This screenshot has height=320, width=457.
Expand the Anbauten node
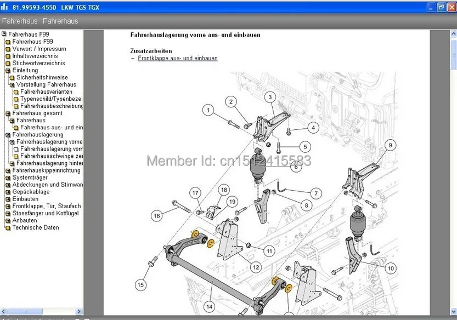(x=8, y=221)
